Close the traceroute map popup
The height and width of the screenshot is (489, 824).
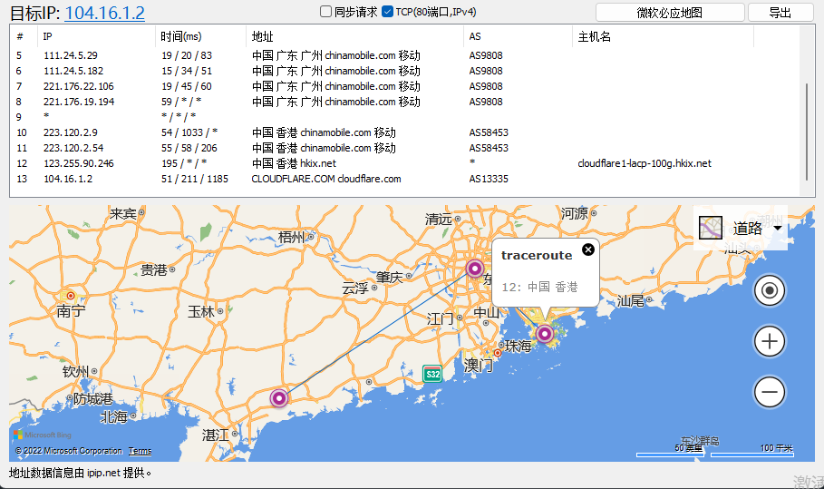coord(588,249)
